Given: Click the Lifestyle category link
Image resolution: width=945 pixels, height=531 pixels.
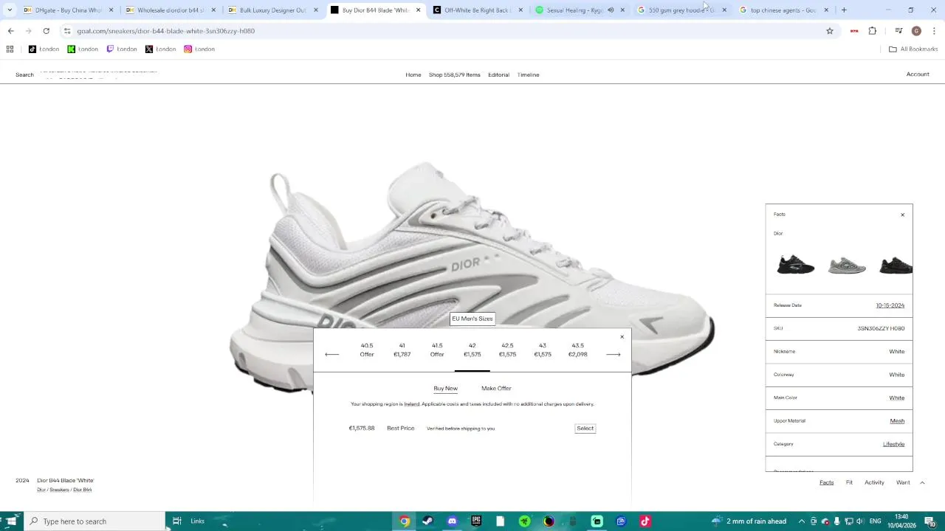Looking at the screenshot, I should pyautogui.click(x=893, y=444).
